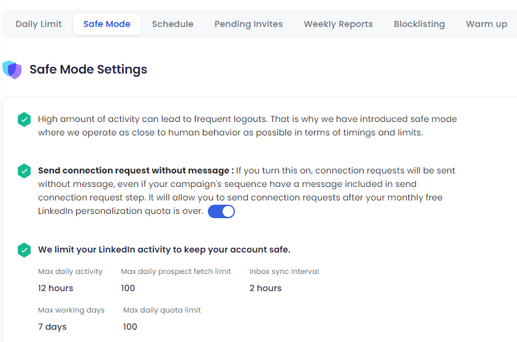Switch to the Schedule tab
517x342 pixels.
pyautogui.click(x=173, y=24)
